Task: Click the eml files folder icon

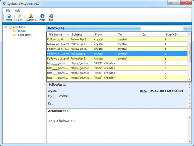Action: [10, 27]
